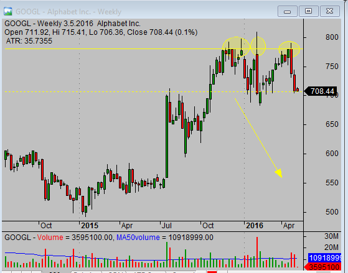Click the 'GOOGL - Alphabet Inc. - Weekly' window title

tap(68, 12)
